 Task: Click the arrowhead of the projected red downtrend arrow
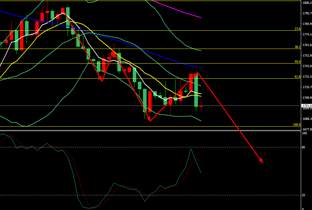click(x=262, y=161)
